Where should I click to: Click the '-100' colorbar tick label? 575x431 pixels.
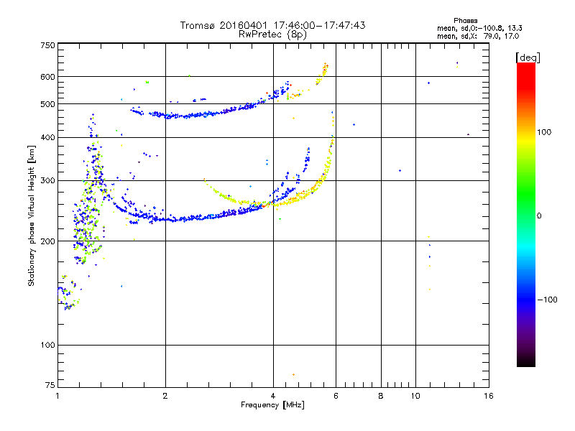coord(547,300)
